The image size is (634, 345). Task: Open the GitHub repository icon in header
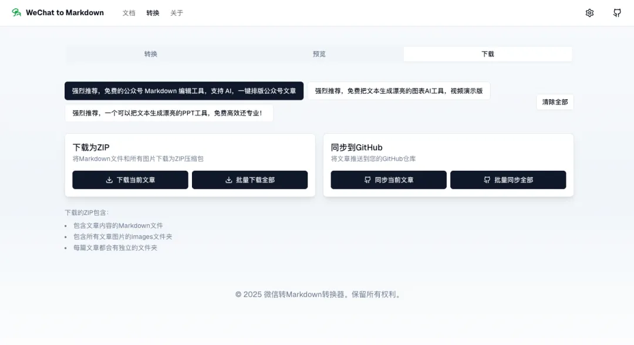coord(617,13)
